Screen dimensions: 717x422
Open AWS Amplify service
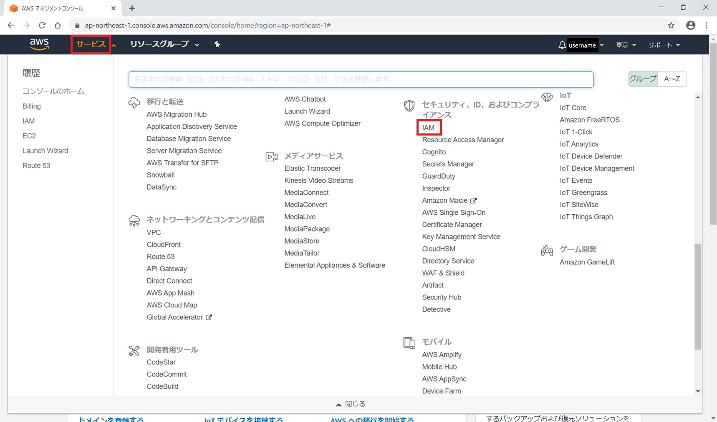click(x=442, y=354)
